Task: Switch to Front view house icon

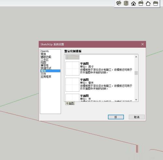Action: tap(133, 3)
